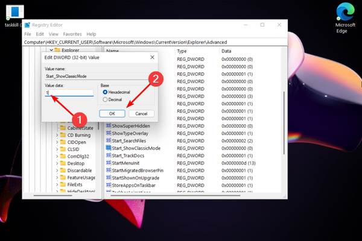Expand the FeatureUsage key
Viewport: 362px width, 241px height.
(57, 178)
